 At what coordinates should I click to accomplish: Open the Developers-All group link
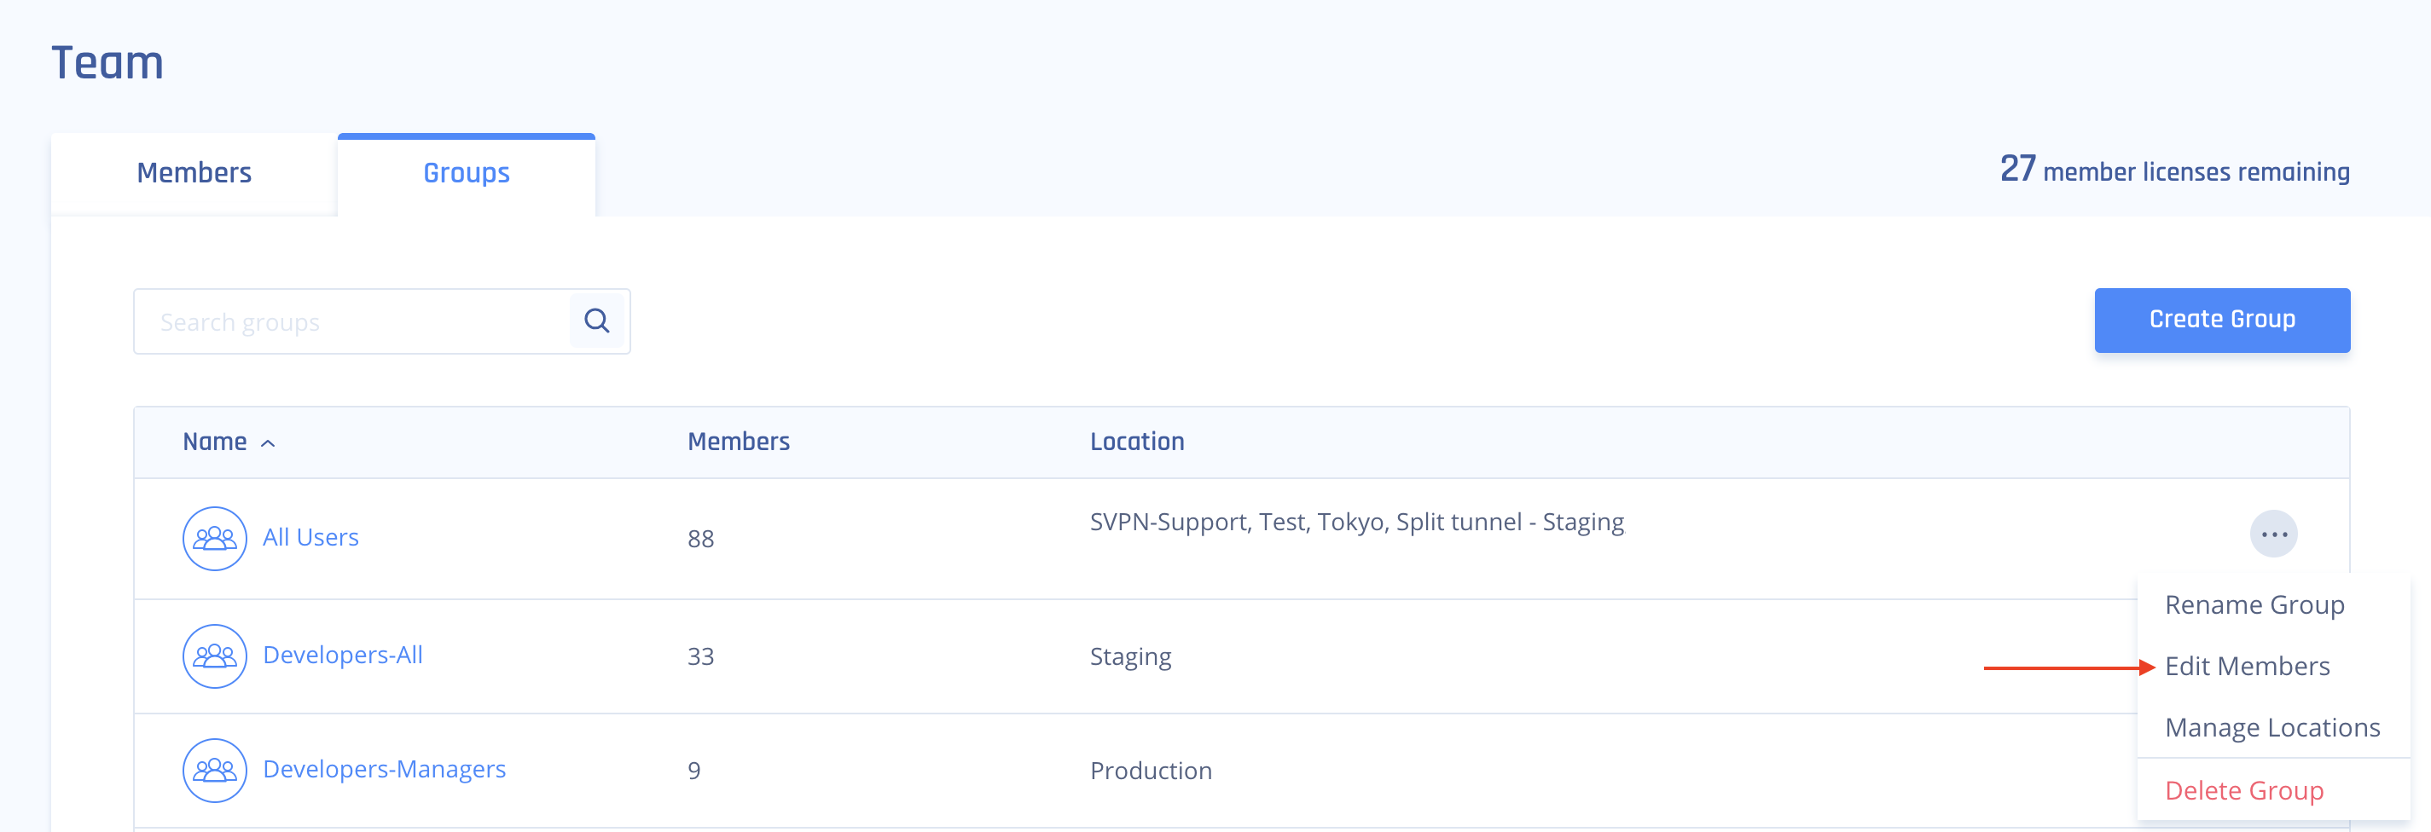(343, 655)
